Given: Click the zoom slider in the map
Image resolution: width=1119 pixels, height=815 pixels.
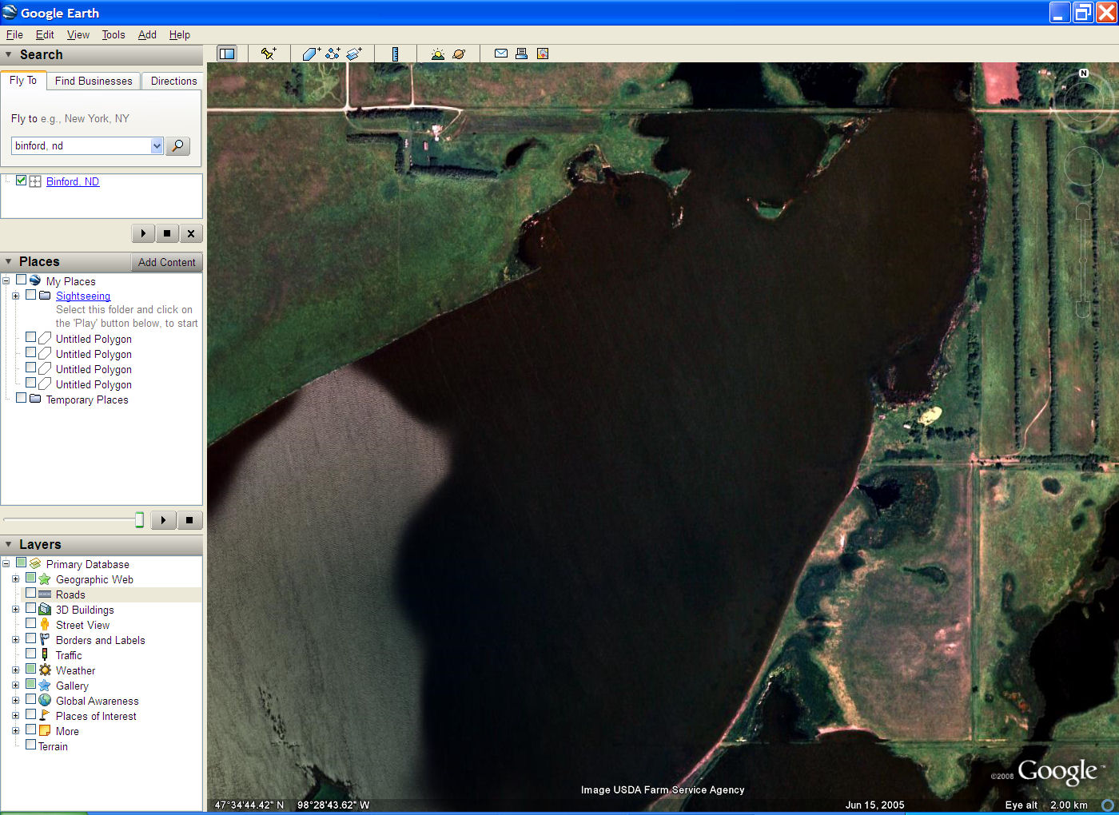Looking at the screenshot, I should 1083,260.
